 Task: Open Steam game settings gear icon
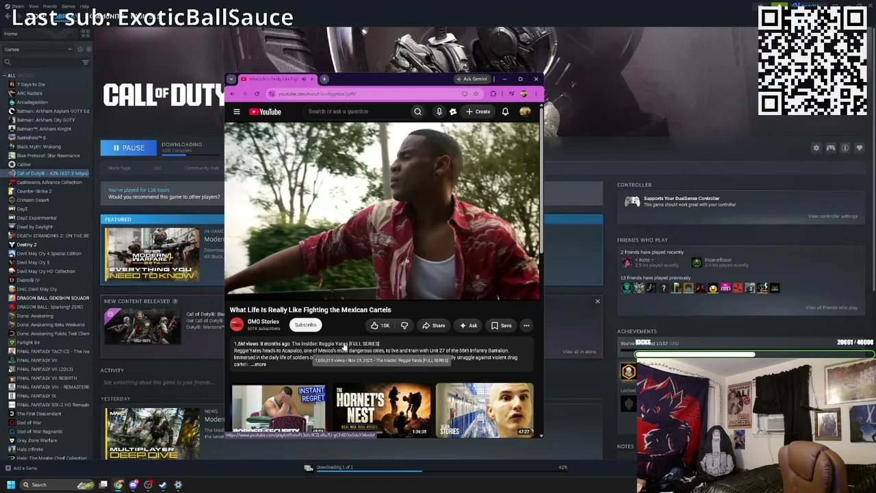coord(816,148)
